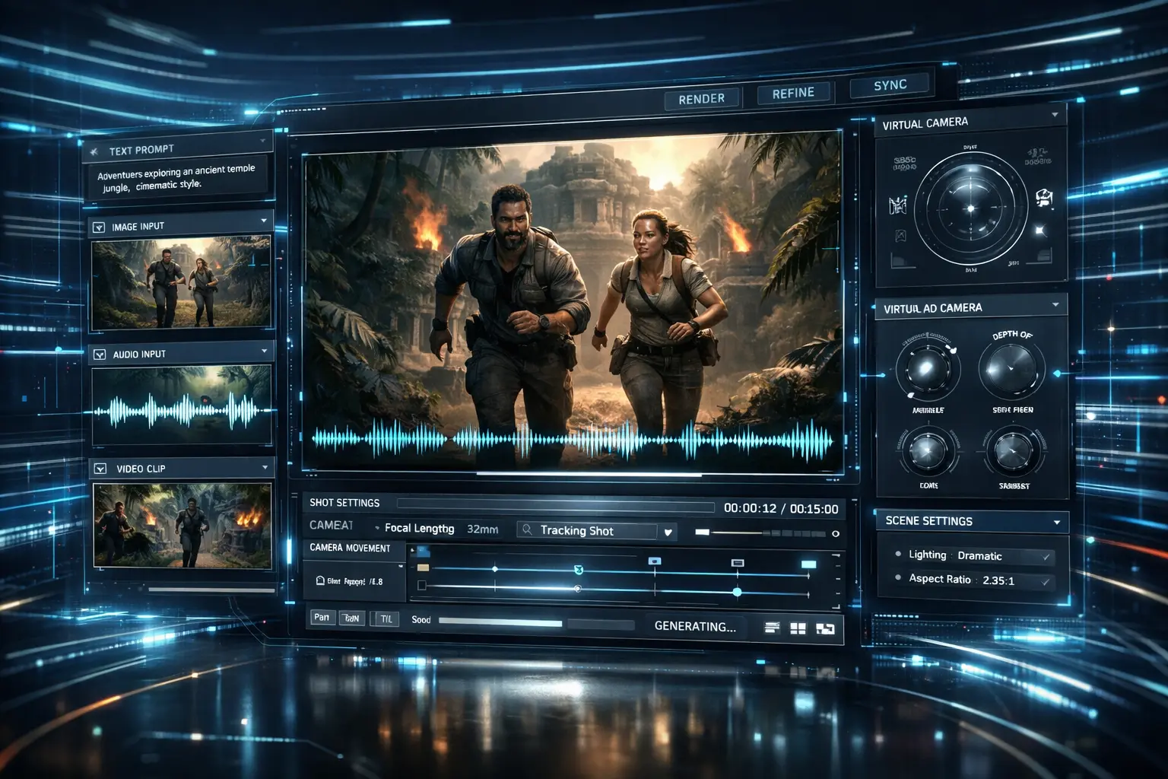This screenshot has height=779, width=1168.
Task: Click the Pan button
Action: [x=322, y=617]
